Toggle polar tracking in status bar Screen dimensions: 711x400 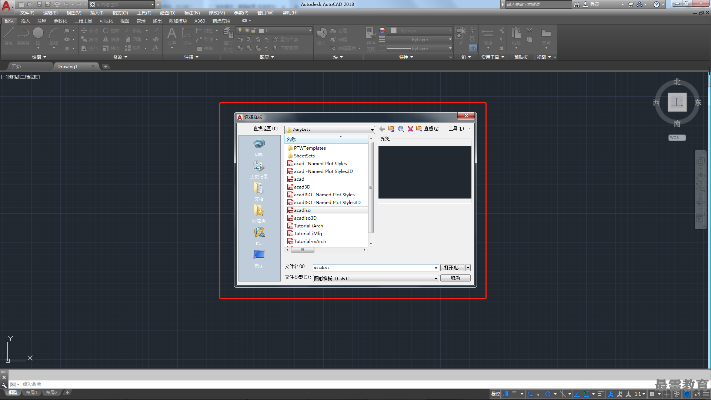(548, 394)
